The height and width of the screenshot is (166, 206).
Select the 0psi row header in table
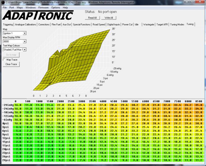point(5,122)
